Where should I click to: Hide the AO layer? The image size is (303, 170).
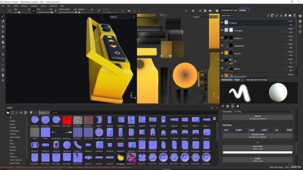tap(222, 61)
